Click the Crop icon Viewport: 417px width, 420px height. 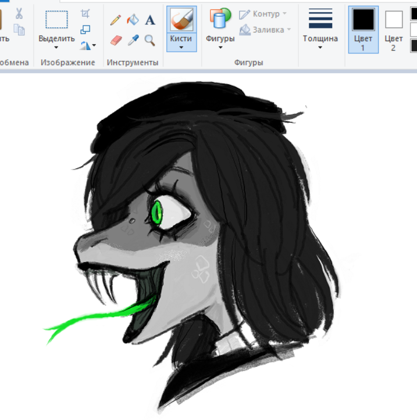(85, 13)
